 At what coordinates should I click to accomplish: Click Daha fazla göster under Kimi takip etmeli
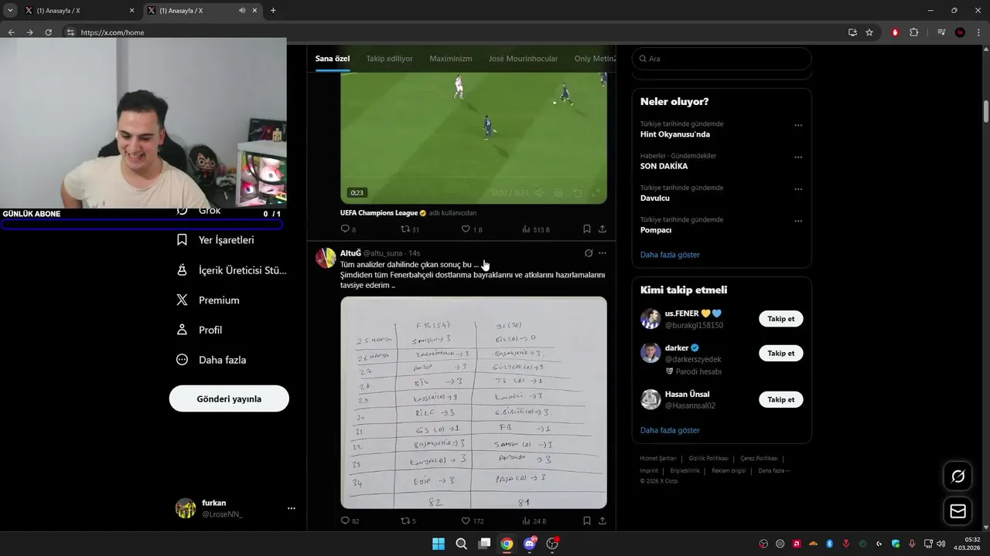(x=670, y=430)
